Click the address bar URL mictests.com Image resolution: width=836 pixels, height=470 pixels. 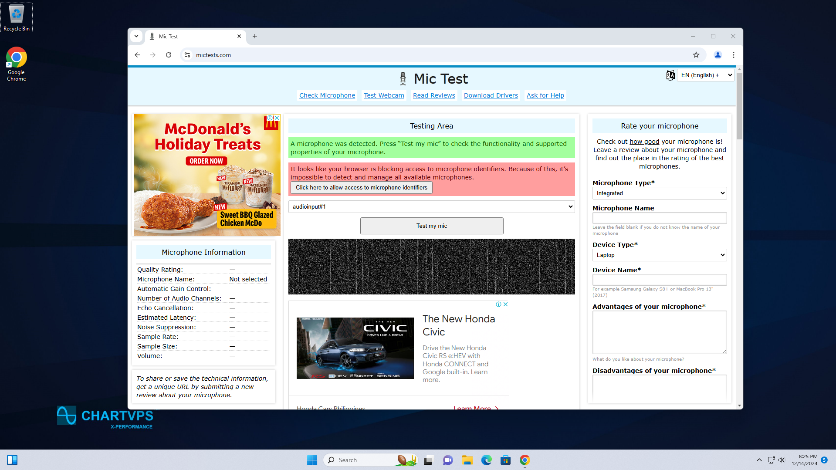coord(213,55)
